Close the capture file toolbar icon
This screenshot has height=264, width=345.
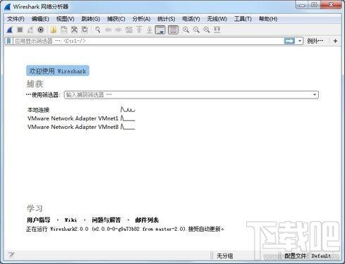(74, 30)
